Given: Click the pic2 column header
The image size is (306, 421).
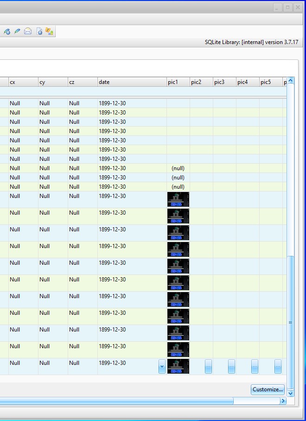Looking at the screenshot, I should [x=201, y=82].
